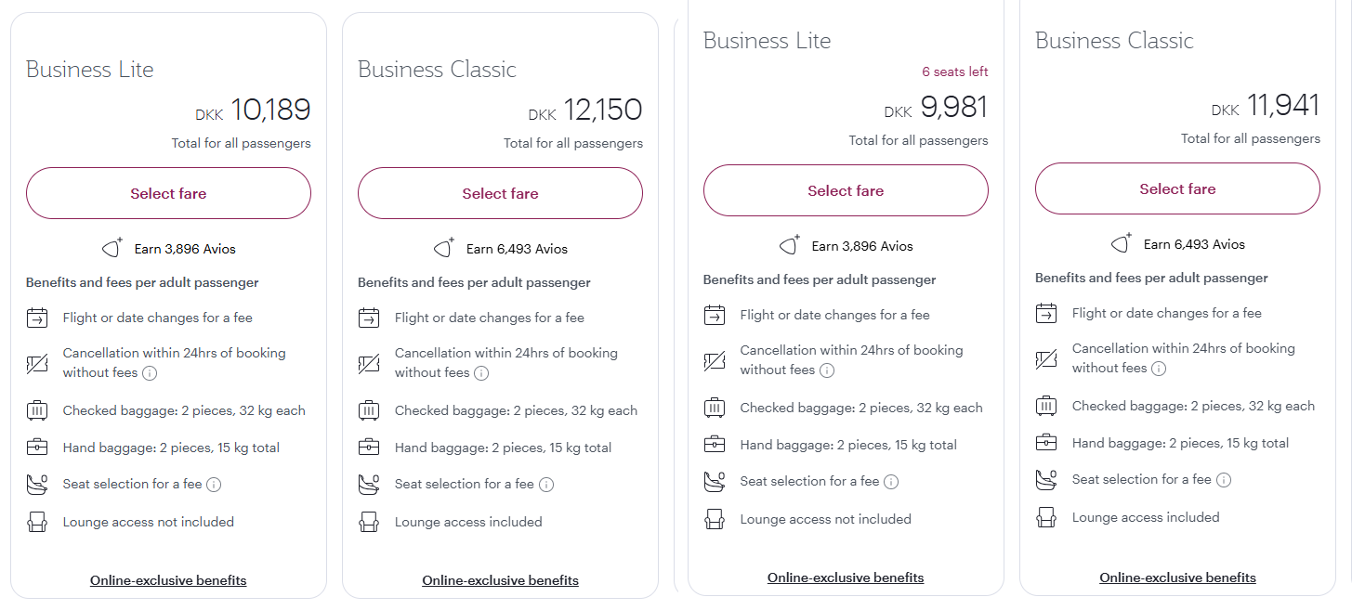View Online-exclusive benefits for the DKK 9,981 fare
The width and height of the screenshot is (1352, 610).
pos(846,578)
